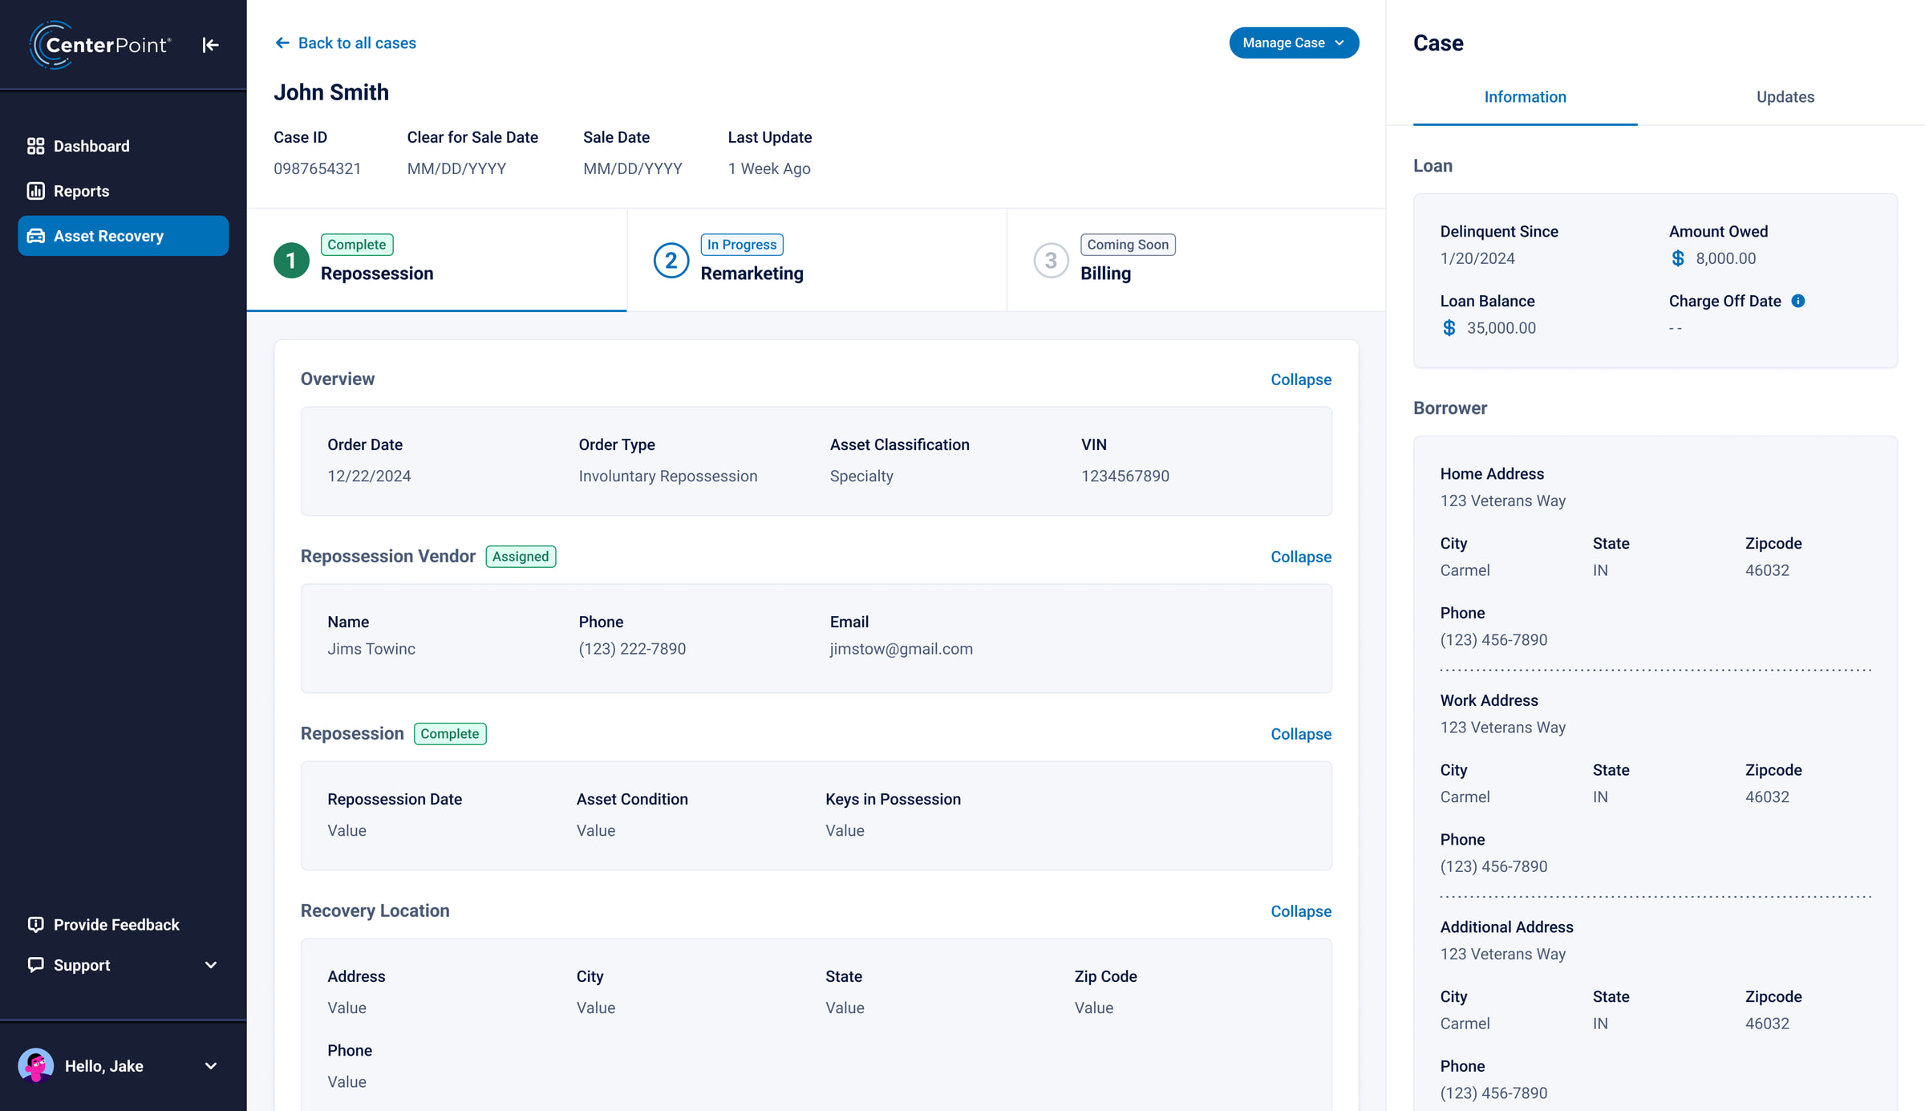Click the vendor phone (123) 222-7890

click(x=632, y=649)
